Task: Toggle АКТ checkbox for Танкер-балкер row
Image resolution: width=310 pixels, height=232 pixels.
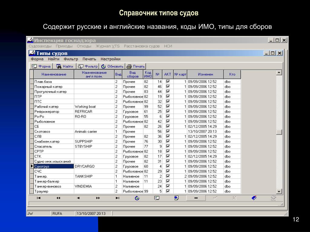Action: pyautogui.click(x=168, y=181)
